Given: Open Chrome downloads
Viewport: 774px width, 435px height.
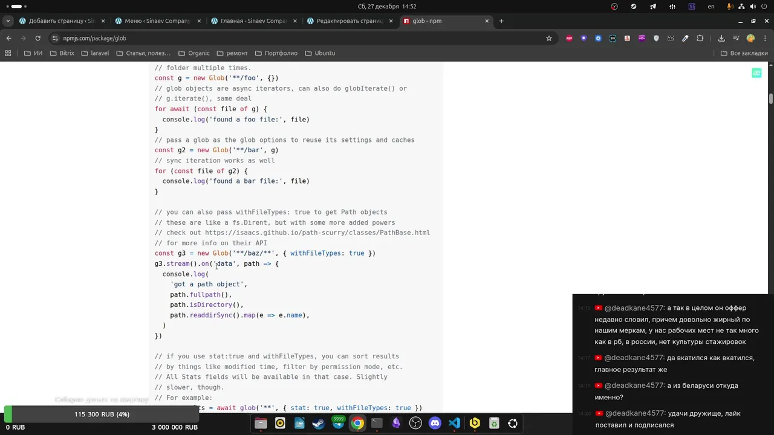Looking at the screenshot, I should click(721, 38).
